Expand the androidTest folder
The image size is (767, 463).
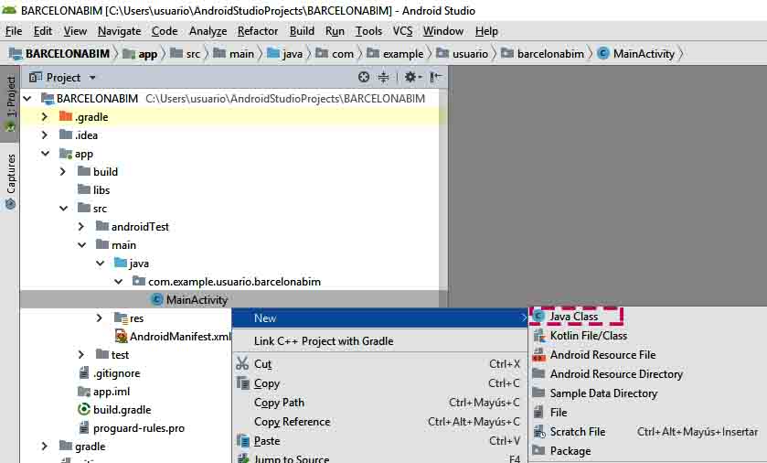(80, 227)
